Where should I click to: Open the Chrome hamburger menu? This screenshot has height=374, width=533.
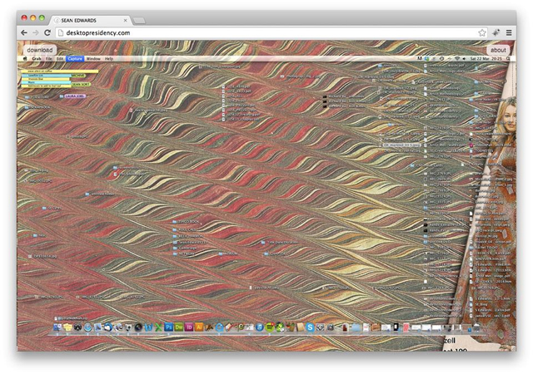coord(508,32)
